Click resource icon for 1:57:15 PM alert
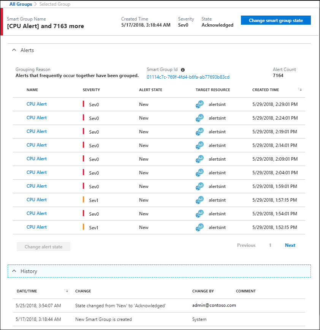The height and width of the screenshot is (330, 320). coord(200,200)
